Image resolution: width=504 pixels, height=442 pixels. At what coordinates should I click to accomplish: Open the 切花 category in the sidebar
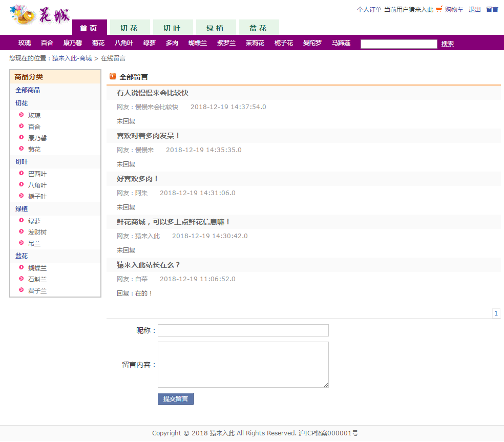pos(22,103)
